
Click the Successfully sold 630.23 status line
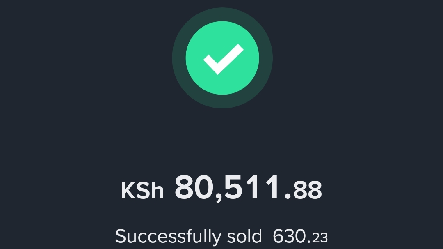(221, 237)
